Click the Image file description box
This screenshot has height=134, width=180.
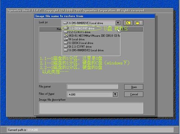(x=91, y=108)
